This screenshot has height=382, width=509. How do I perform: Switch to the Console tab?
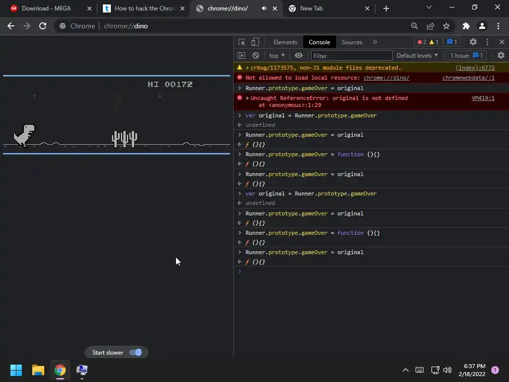pyautogui.click(x=319, y=42)
